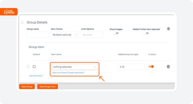Click the Local Express logo

click(x=9, y=12)
